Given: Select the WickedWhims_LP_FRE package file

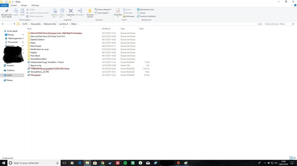Looking at the screenshot, I should (40, 72).
